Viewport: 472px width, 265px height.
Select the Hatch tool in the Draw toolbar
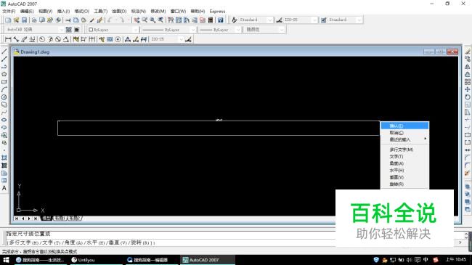click(4, 158)
